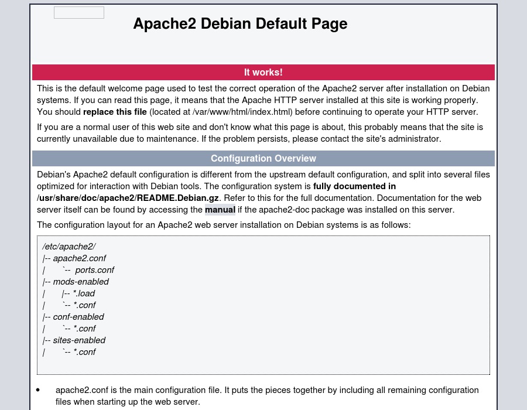
Task: Click the /var/www/html/index.html path text
Action: coord(242,112)
